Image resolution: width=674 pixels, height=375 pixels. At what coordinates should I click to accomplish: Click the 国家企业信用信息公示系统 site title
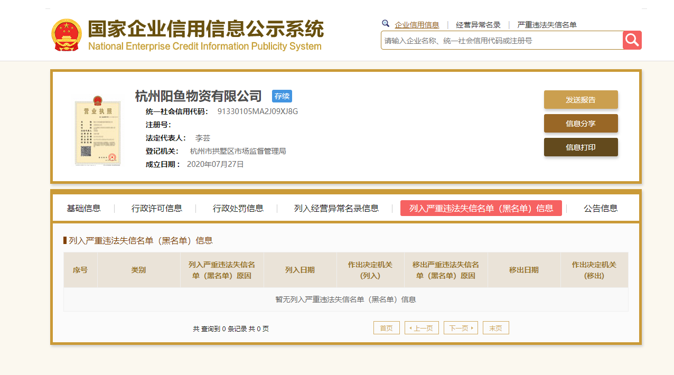point(205,29)
